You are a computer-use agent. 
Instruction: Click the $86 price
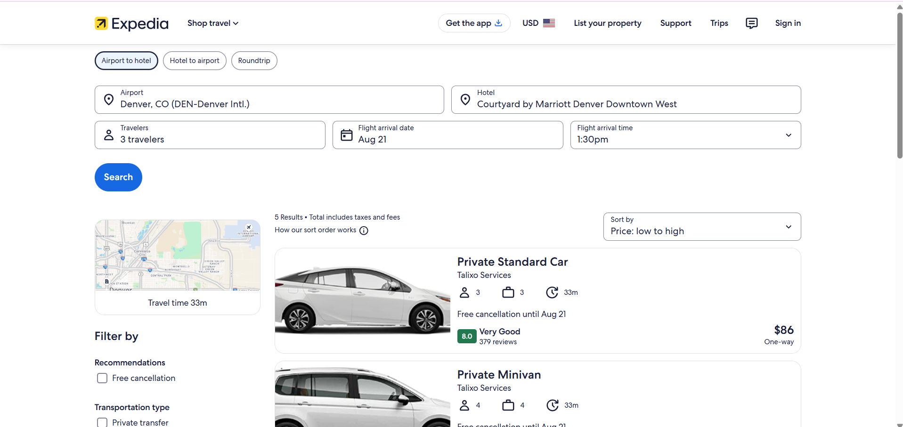(784, 330)
